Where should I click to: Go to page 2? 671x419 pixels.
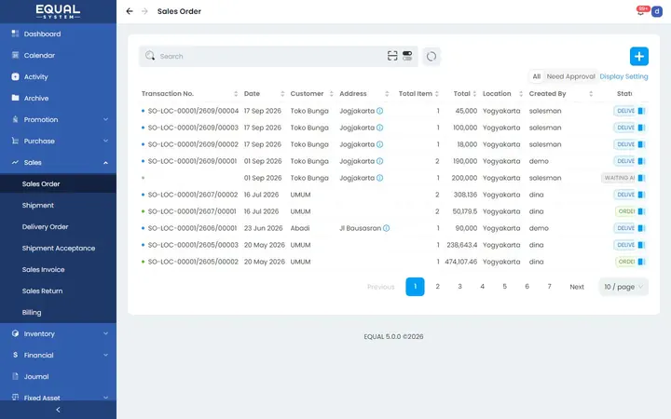tap(437, 287)
